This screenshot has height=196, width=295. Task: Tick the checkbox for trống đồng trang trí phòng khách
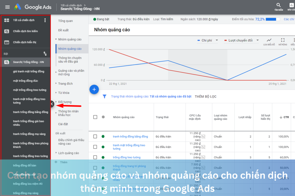95,168
